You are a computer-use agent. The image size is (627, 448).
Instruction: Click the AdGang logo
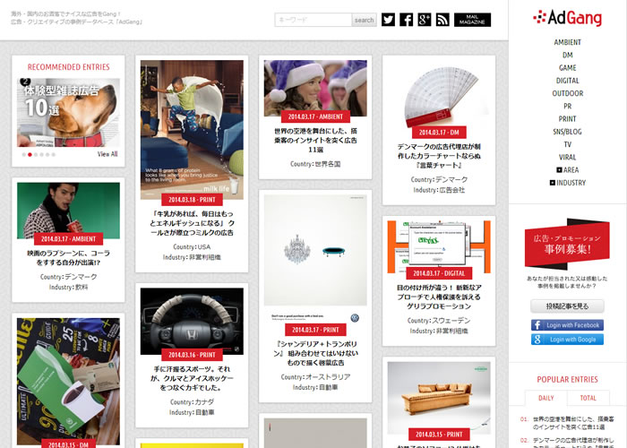click(567, 18)
